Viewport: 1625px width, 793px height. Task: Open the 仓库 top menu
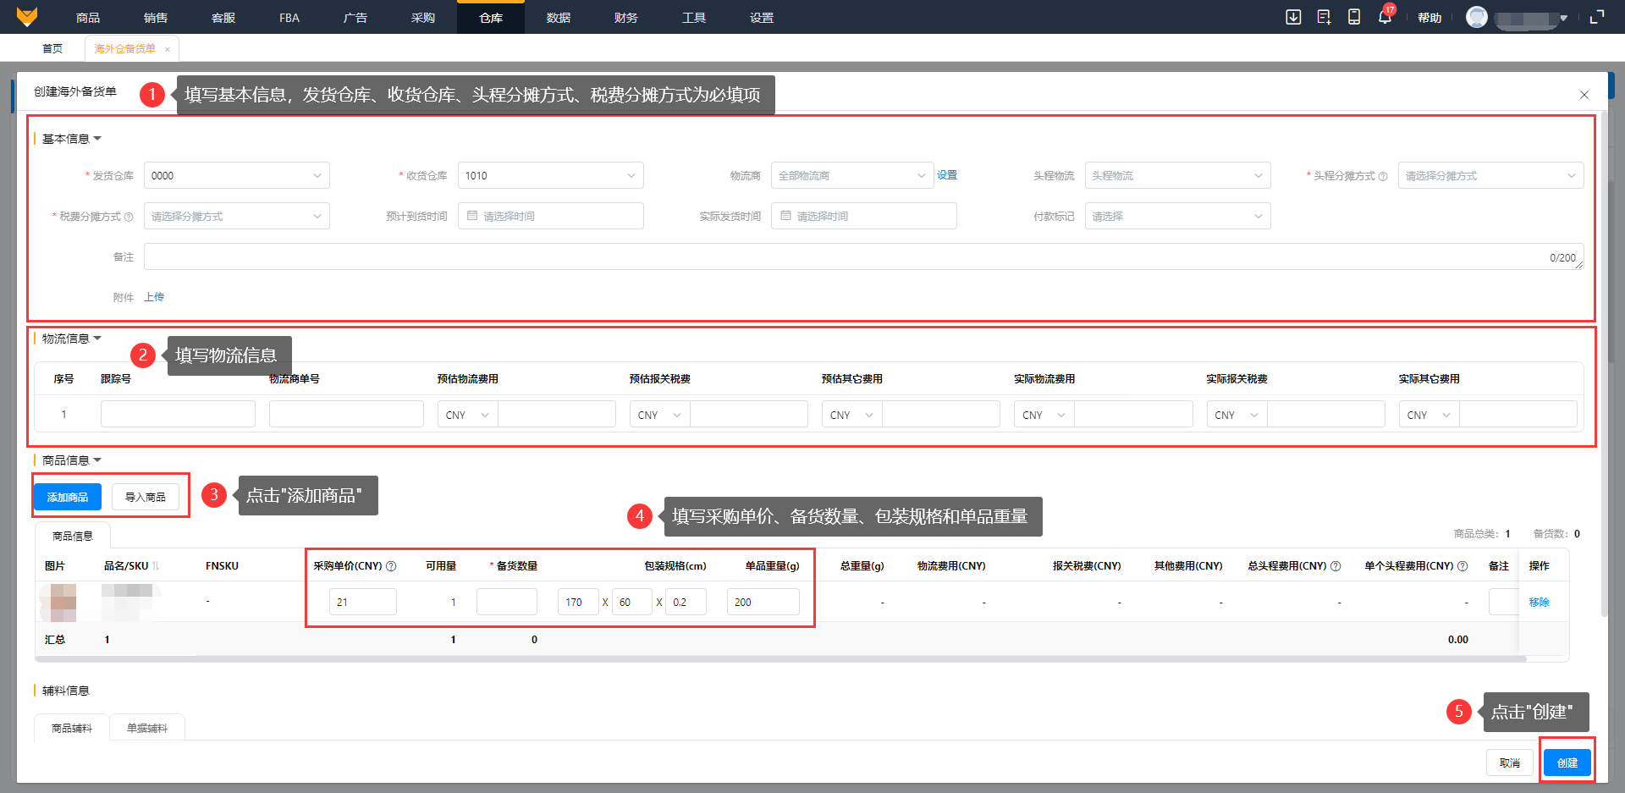[490, 18]
